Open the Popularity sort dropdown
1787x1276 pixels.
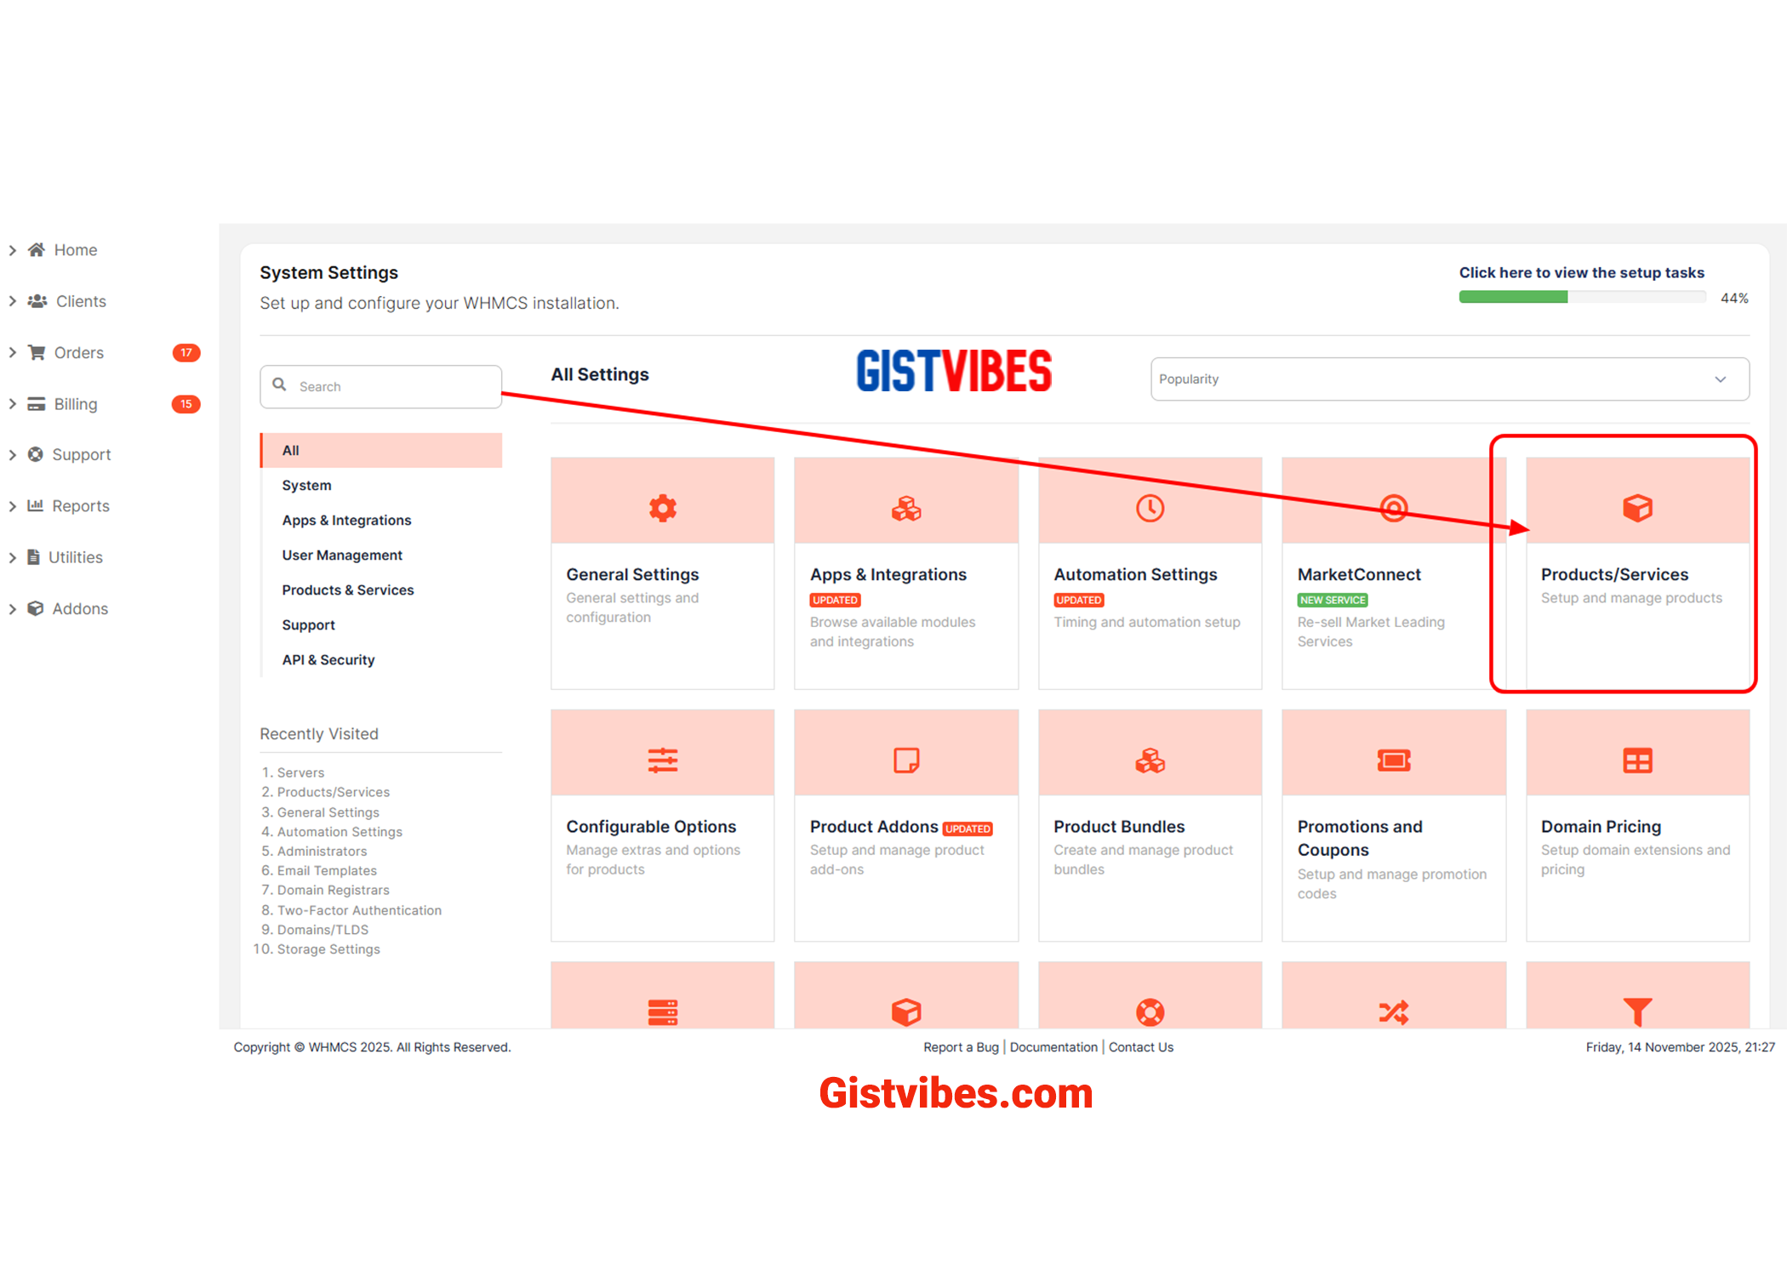click(x=1448, y=379)
